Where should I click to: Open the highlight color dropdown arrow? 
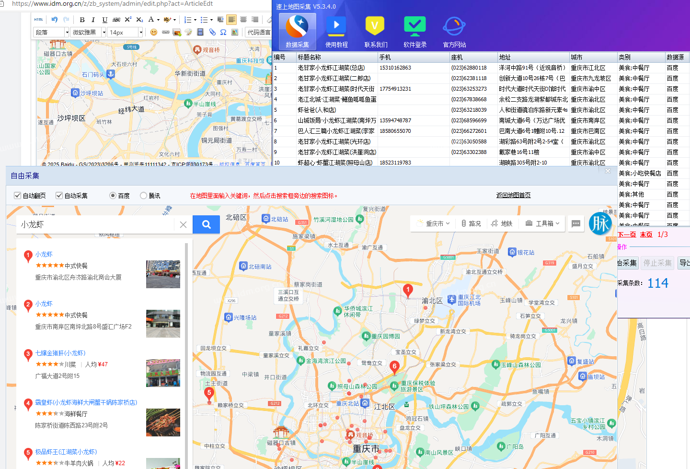pyautogui.click(x=174, y=20)
